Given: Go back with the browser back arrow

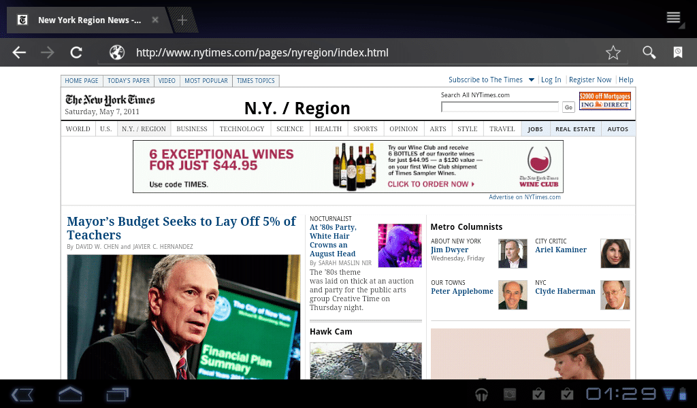Looking at the screenshot, I should point(19,52).
